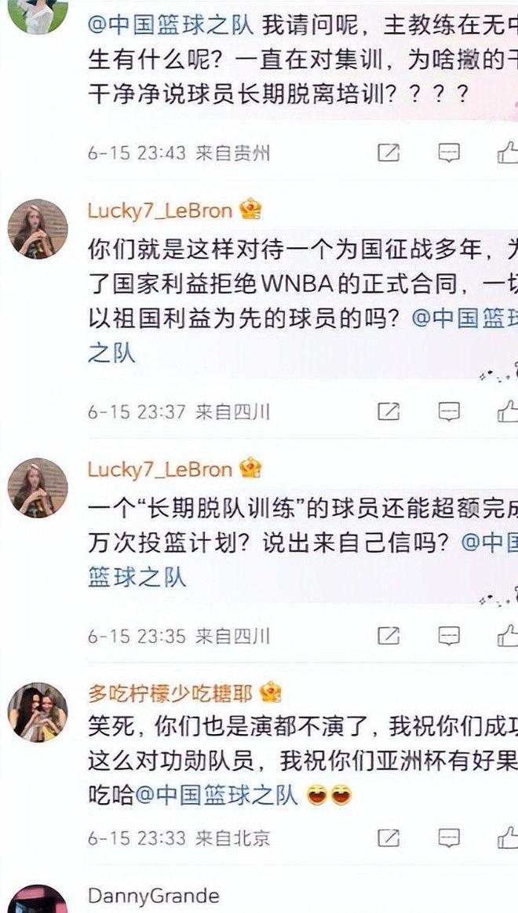
Task: Tap @中国篮球之队 mention in top comment
Action: tap(170, 26)
